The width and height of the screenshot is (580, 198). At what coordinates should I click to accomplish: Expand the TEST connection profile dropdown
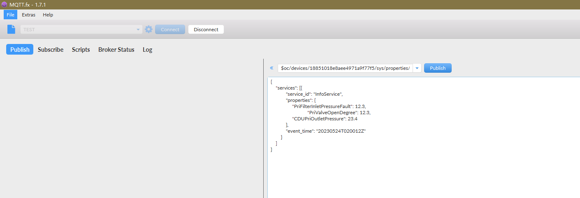[138, 30]
